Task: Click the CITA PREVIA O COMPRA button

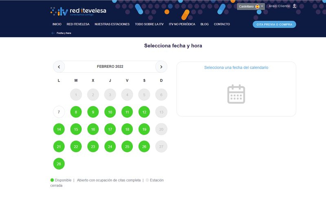Action: click(x=274, y=24)
